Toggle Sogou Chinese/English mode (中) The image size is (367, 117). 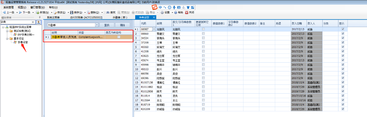(160, 7)
